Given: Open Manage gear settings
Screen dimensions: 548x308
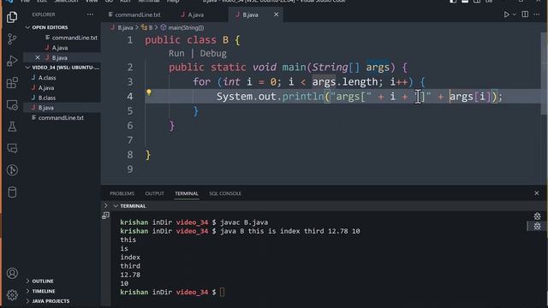Looking at the screenshot, I should point(12,295).
